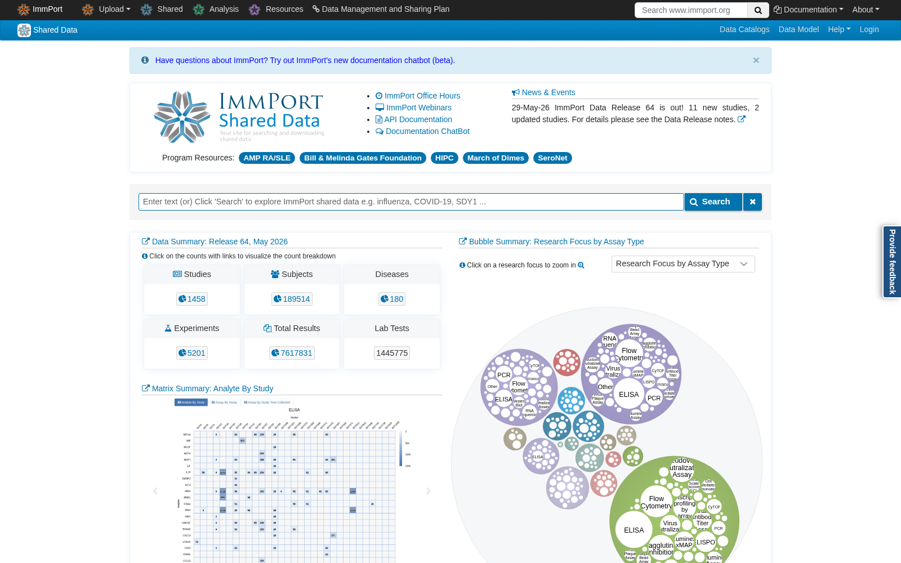This screenshot has width=901, height=563.
Task: Click the Resources purple starfish icon
Action: click(255, 10)
